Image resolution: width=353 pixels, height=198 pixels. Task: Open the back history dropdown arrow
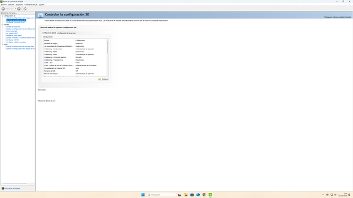point(15,9)
